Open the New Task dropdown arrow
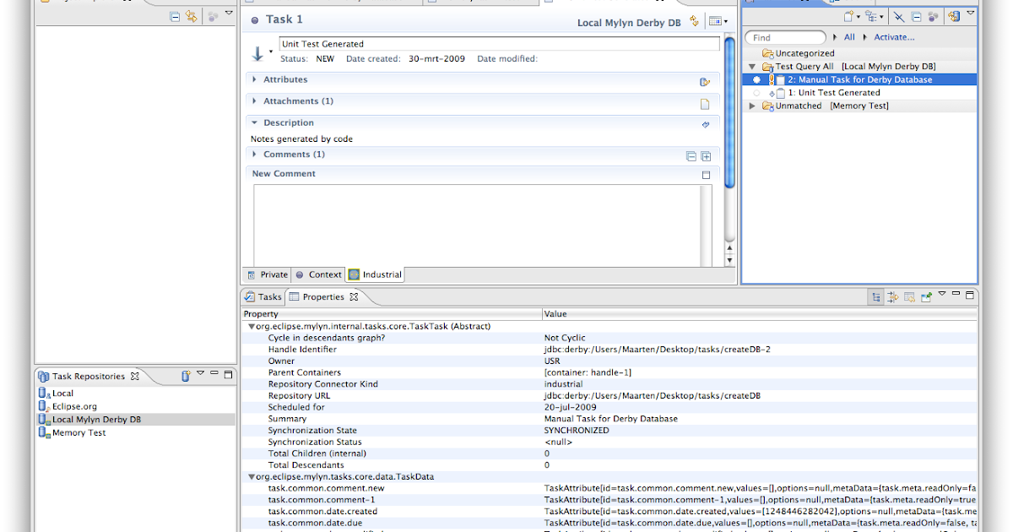This screenshot has height=532, width=1013. (x=859, y=15)
